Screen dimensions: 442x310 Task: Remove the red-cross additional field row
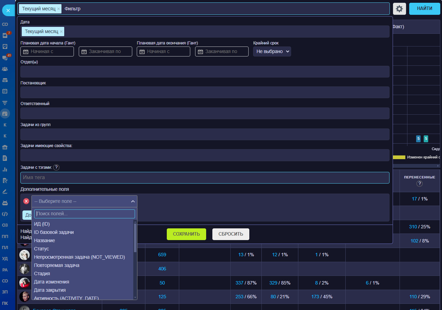pyautogui.click(x=26, y=201)
